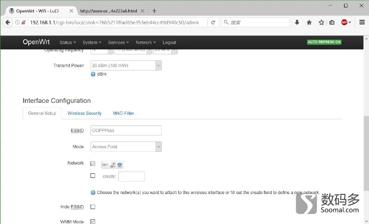369x224 pixels.
Task: Click the Interface Configuration heading
Action: pos(57,101)
